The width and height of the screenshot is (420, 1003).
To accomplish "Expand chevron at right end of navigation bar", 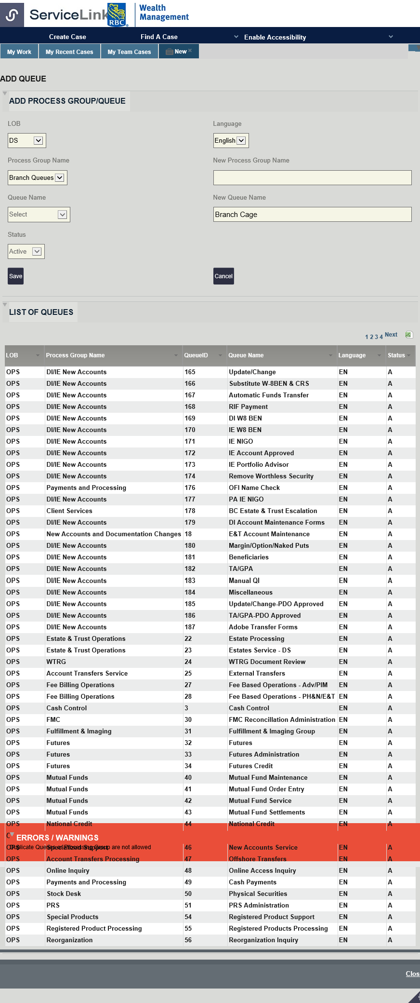I will coord(391,37).
